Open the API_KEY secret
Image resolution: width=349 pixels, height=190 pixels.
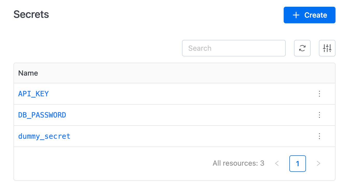coord(33,94)
